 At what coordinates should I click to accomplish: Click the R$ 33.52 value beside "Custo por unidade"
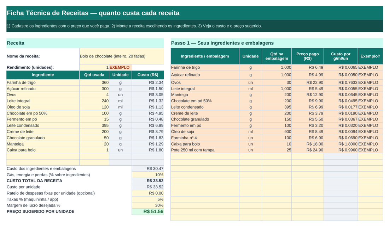pos(148,187)
